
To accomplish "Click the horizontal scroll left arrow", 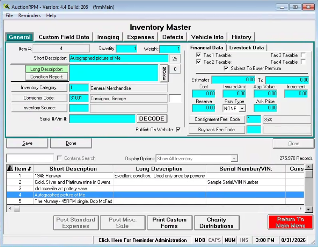I will (10, 209).
